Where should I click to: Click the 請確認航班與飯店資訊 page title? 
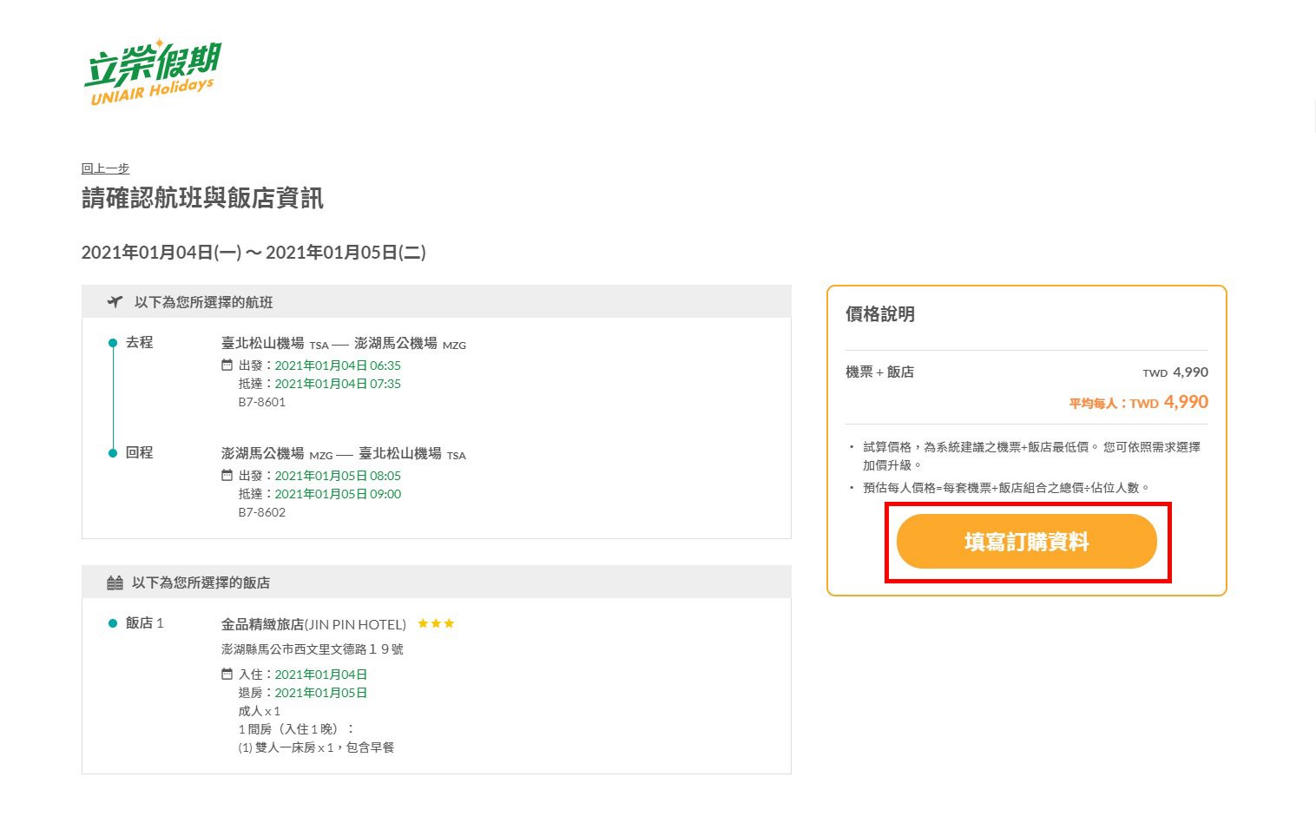(202, 199)
